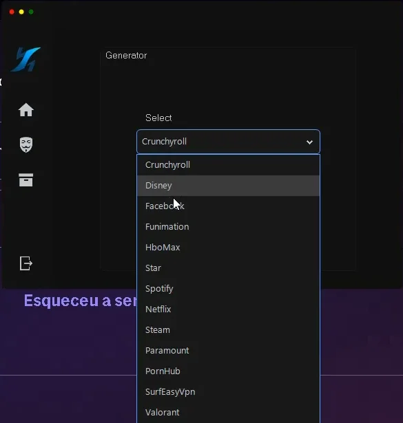403x423 pixels.
Task: Select the Steam option
Action: (x=228, y=330)
